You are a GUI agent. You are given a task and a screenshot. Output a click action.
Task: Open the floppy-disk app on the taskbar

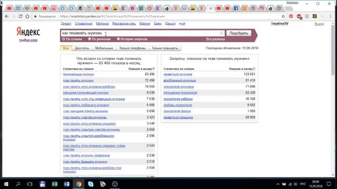click(42, 184)
